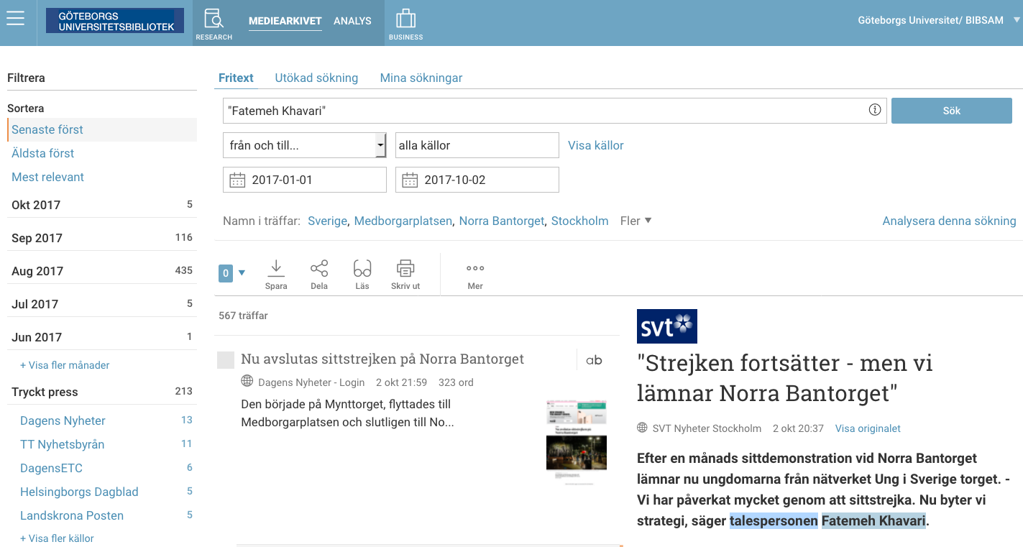Click the info icon in the search field
The width and height of the screenshot is (1023, 547).
(875, 109)
